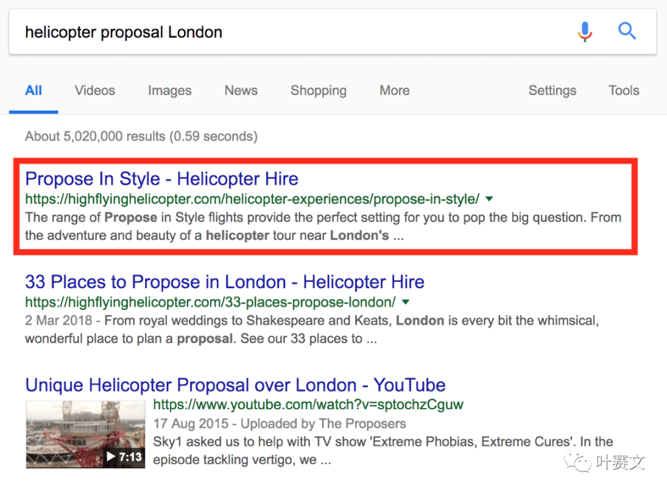Click the 'About 5,020,000 results' count text

(x=141, y=136)
